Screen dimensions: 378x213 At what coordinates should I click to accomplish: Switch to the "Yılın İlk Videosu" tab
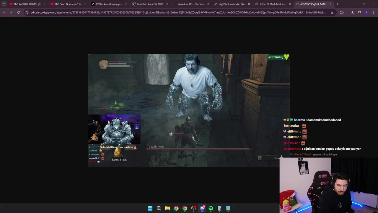pyautogui.click(x=68, y=4)
